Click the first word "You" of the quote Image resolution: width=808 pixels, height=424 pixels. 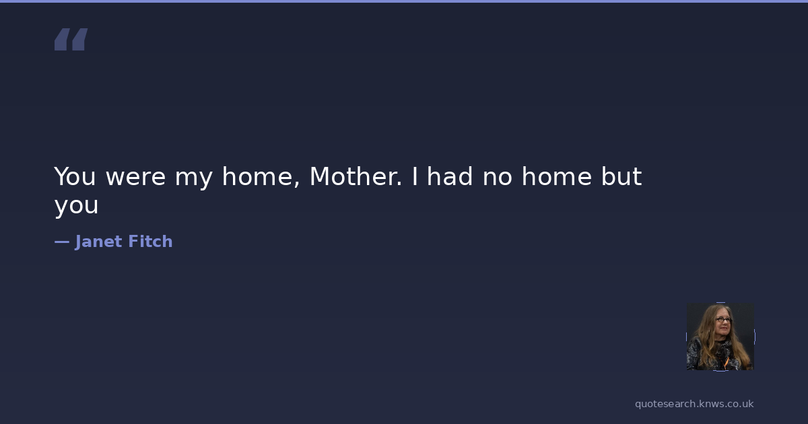pos(75,177)
